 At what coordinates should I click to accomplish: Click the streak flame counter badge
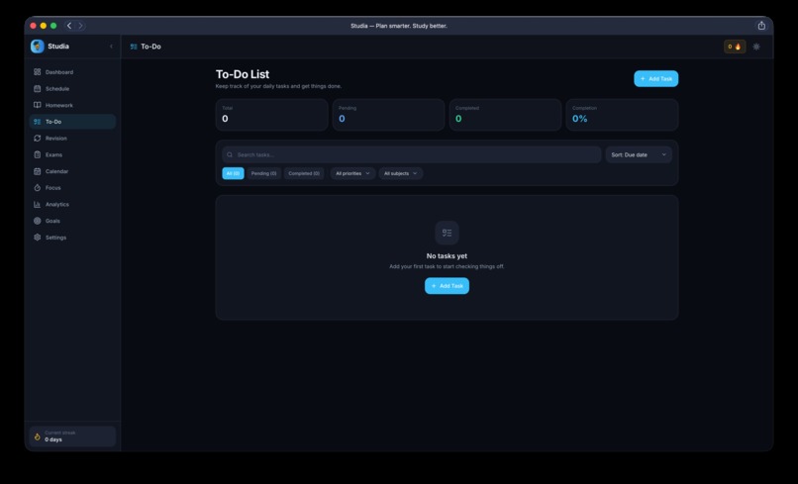[735, 47]
